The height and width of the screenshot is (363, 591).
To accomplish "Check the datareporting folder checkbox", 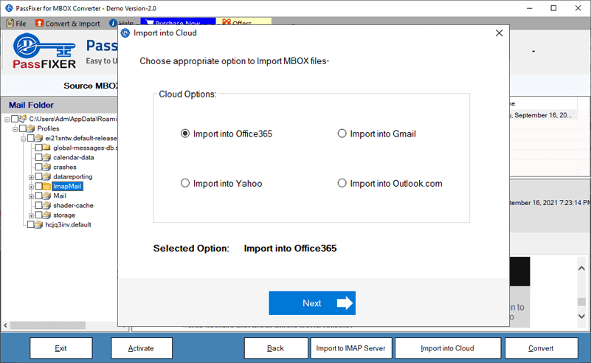I will (x=38, y=176).
